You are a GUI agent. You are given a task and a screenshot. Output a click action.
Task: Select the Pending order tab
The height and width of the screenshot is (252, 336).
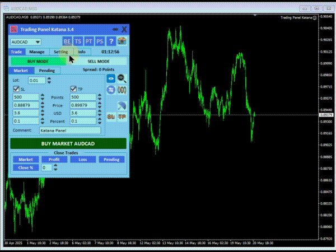pos(47,71)
